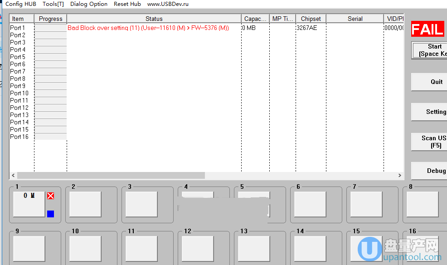Click the Debug button
This screenshot has height=265, width=447.
point(431,171)
